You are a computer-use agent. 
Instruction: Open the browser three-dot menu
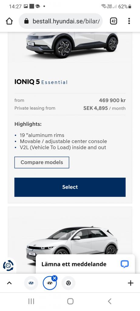(129, 21)
